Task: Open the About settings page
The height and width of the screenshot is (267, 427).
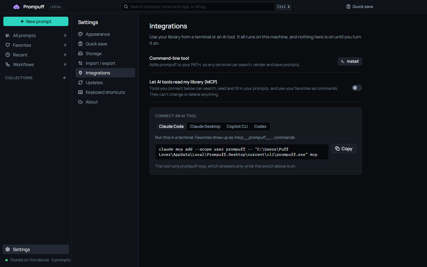Action: click(x=105, y=102)
